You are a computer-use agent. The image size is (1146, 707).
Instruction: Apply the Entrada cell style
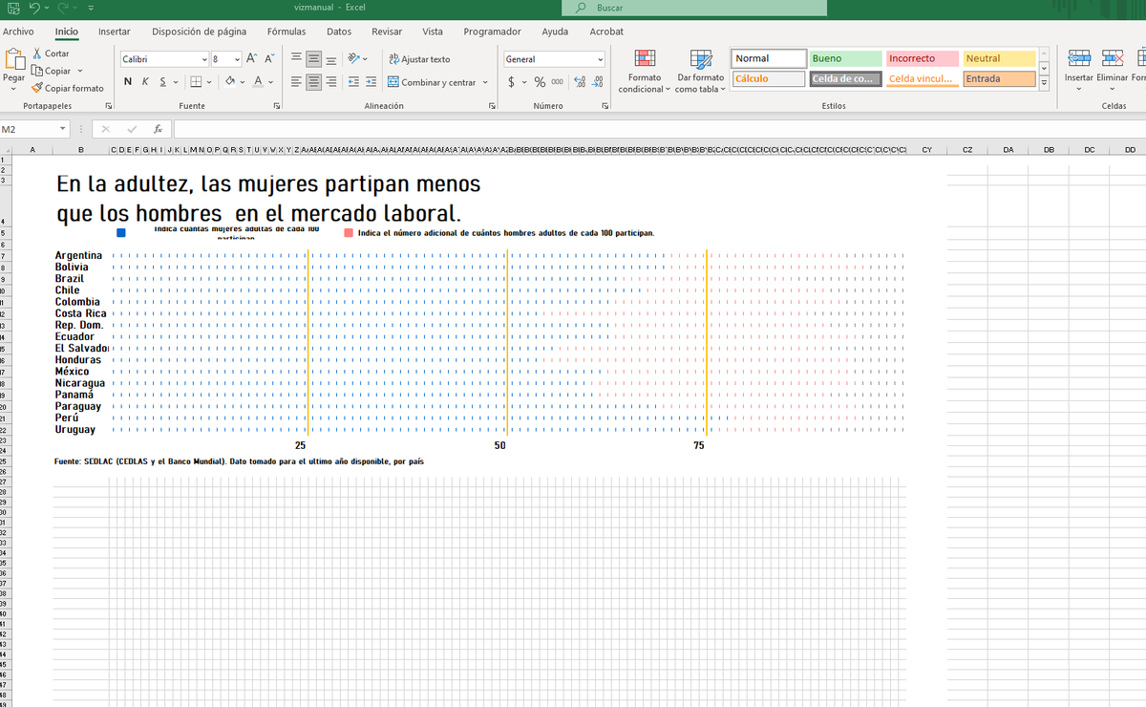999,78
